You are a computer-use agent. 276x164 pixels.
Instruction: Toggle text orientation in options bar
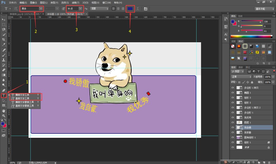point(16,9)
